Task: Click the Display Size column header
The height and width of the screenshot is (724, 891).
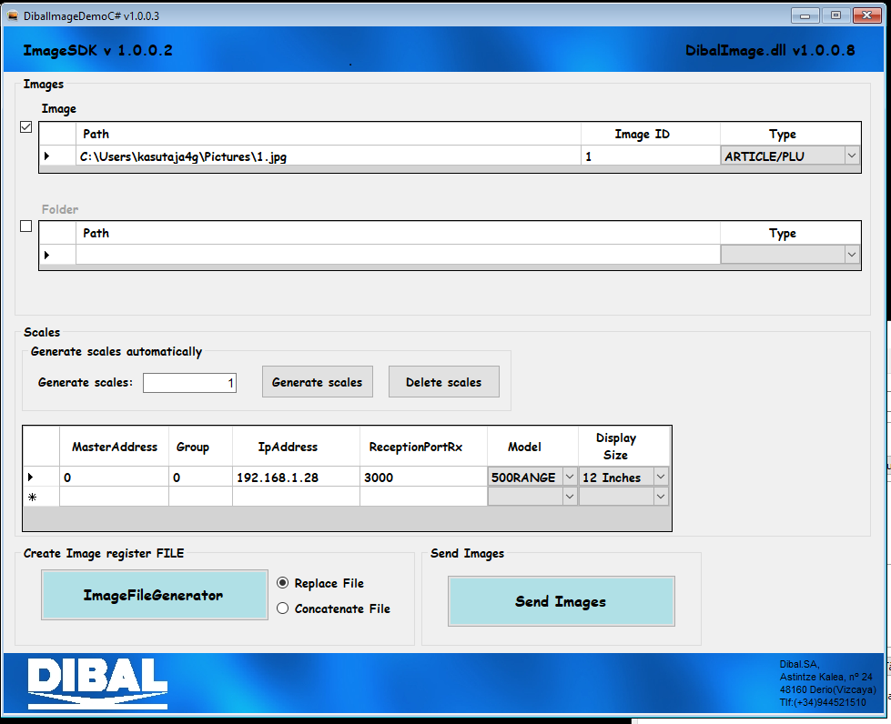Action: tap(623, 447)
